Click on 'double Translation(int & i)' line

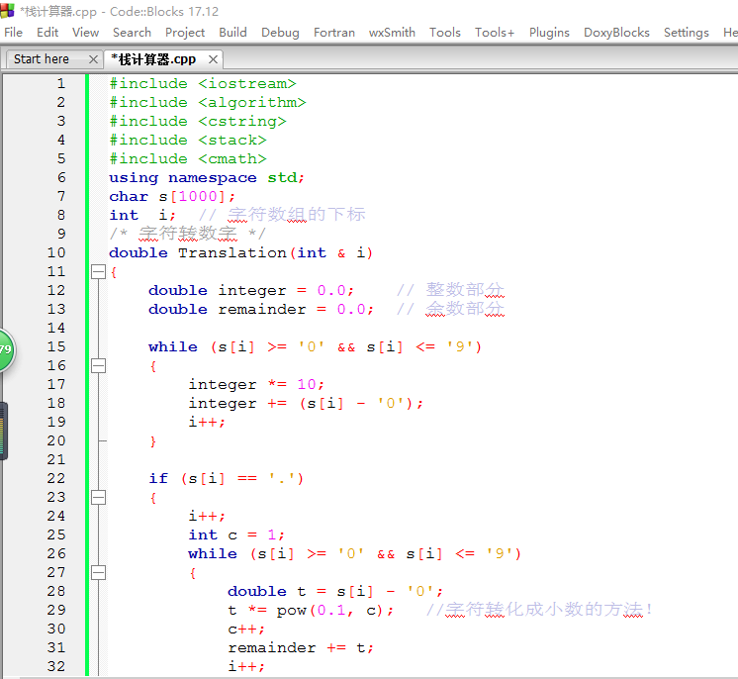241,252
